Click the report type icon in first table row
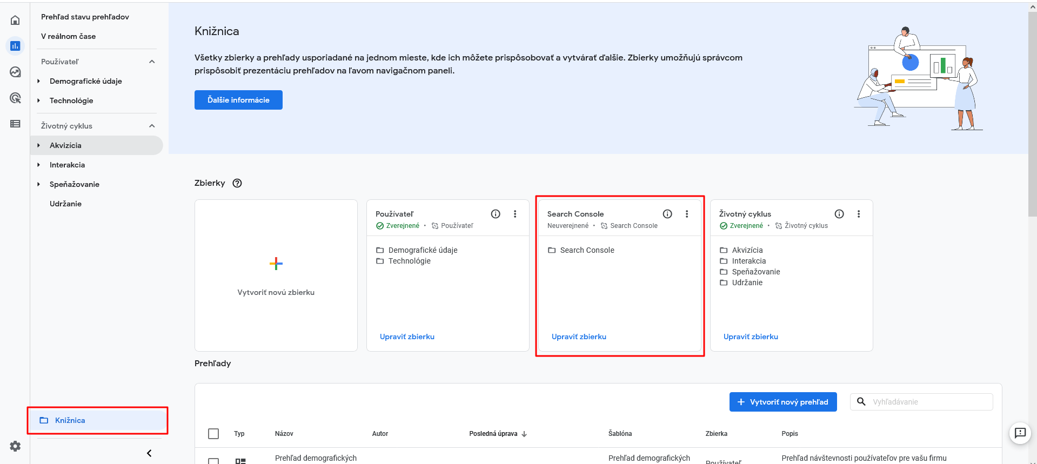 (x=240, y=461)
